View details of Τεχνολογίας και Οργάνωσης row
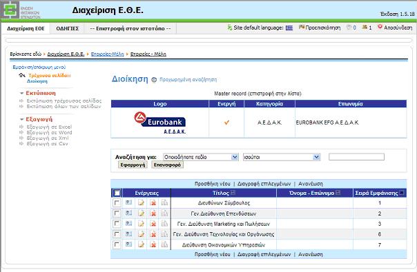 (128, 234)
